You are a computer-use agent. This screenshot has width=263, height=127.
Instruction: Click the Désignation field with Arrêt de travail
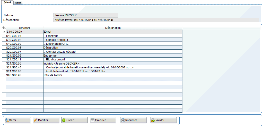[156, 20]
